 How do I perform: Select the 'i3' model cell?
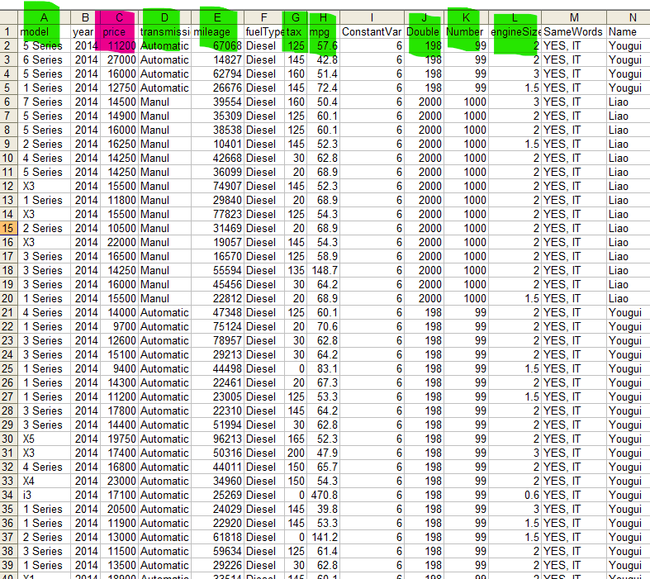44,495
